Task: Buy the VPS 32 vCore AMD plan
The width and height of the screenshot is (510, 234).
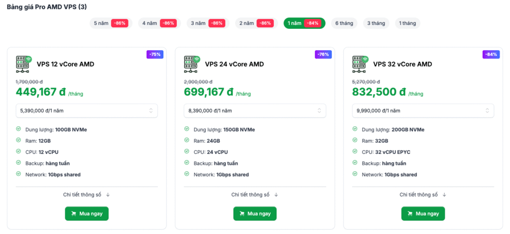Action: click(423, 214)
